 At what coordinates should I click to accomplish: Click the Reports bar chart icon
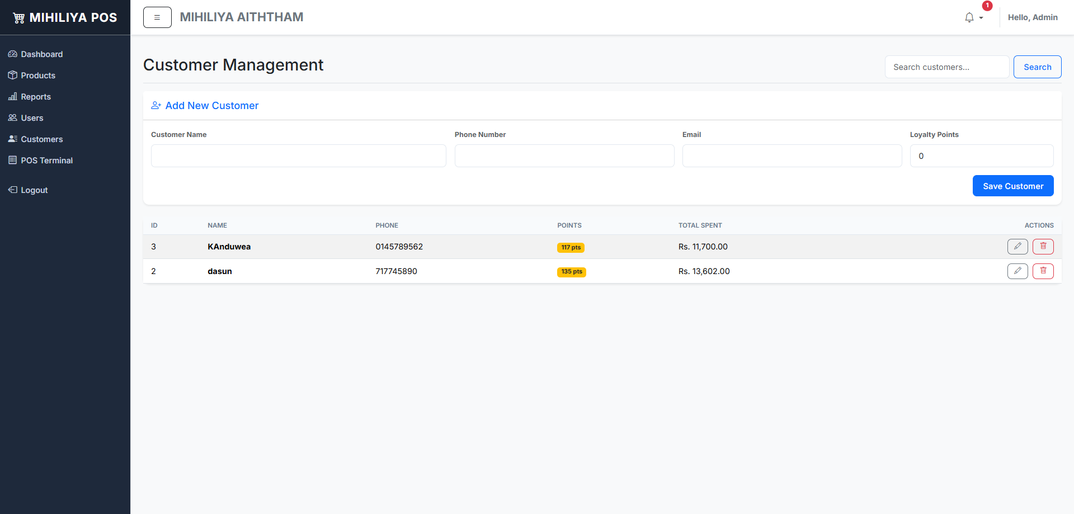tap(13, 97)
